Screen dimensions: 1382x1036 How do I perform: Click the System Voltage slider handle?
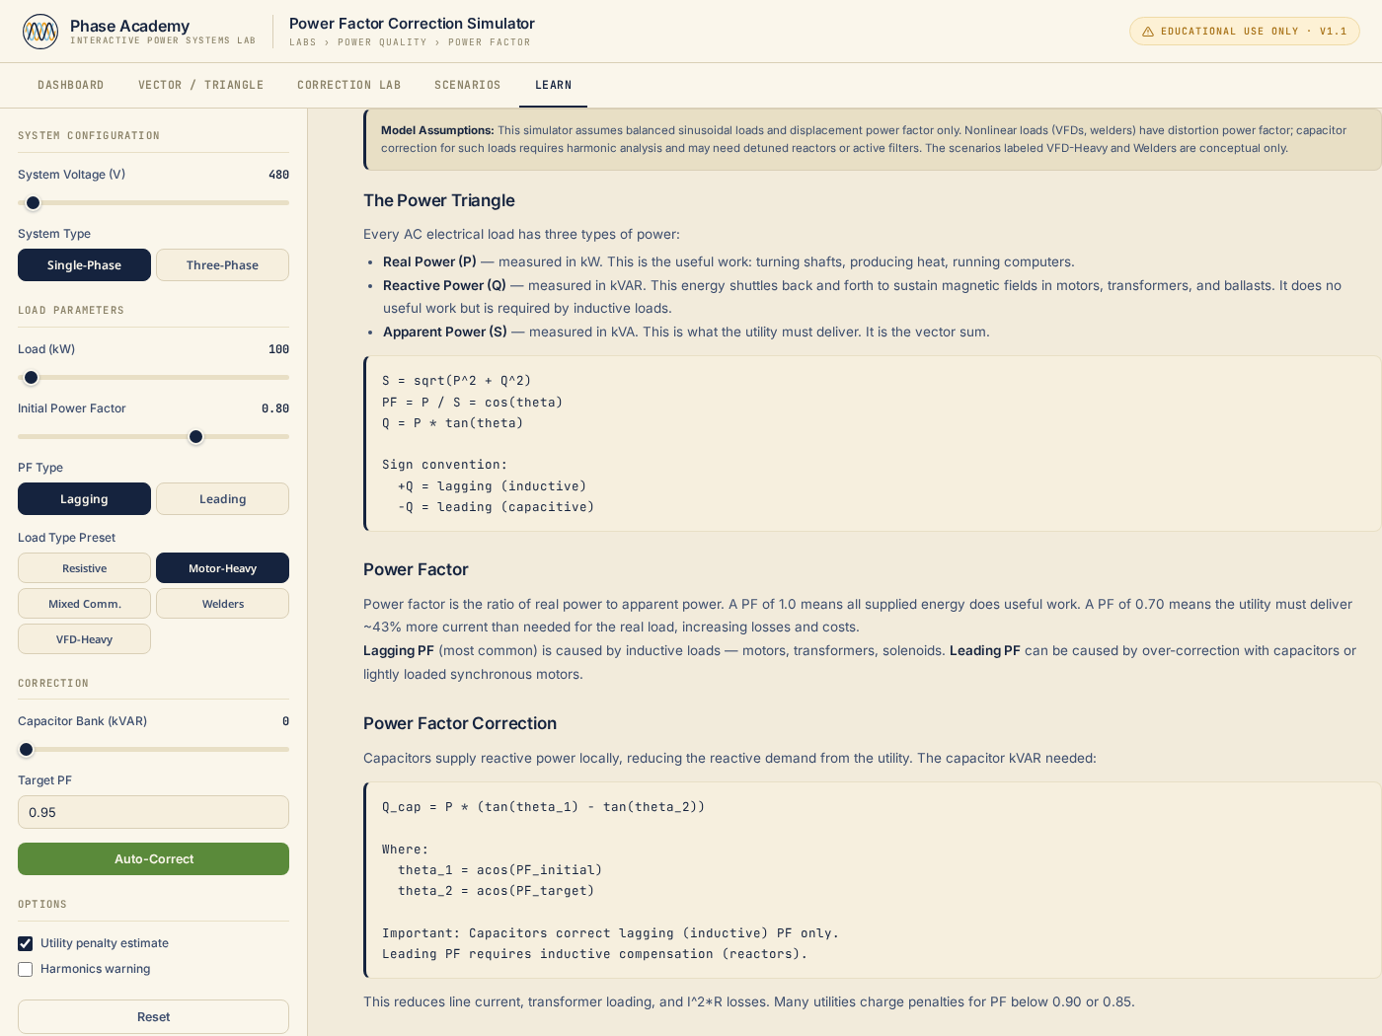33,203
